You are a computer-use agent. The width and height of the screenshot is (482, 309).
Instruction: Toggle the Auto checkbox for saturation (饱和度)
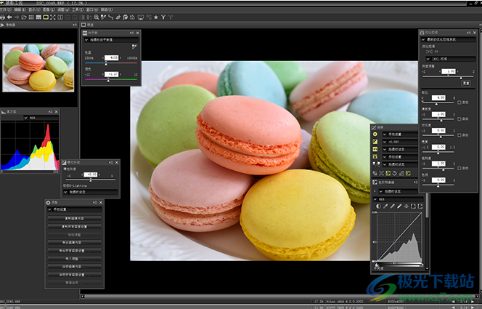tap(459, 168)
